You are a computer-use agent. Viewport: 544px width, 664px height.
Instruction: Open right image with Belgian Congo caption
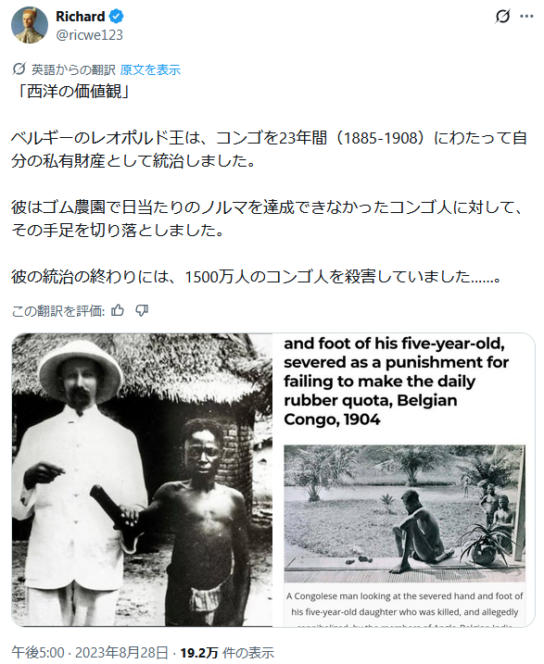point(404,480)
